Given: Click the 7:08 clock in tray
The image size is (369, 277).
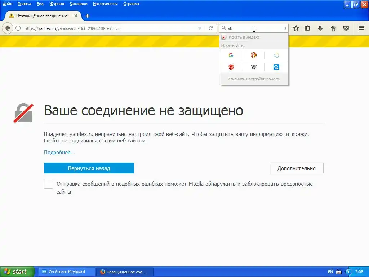Looking at the screenshot, I should click(359, 272).
